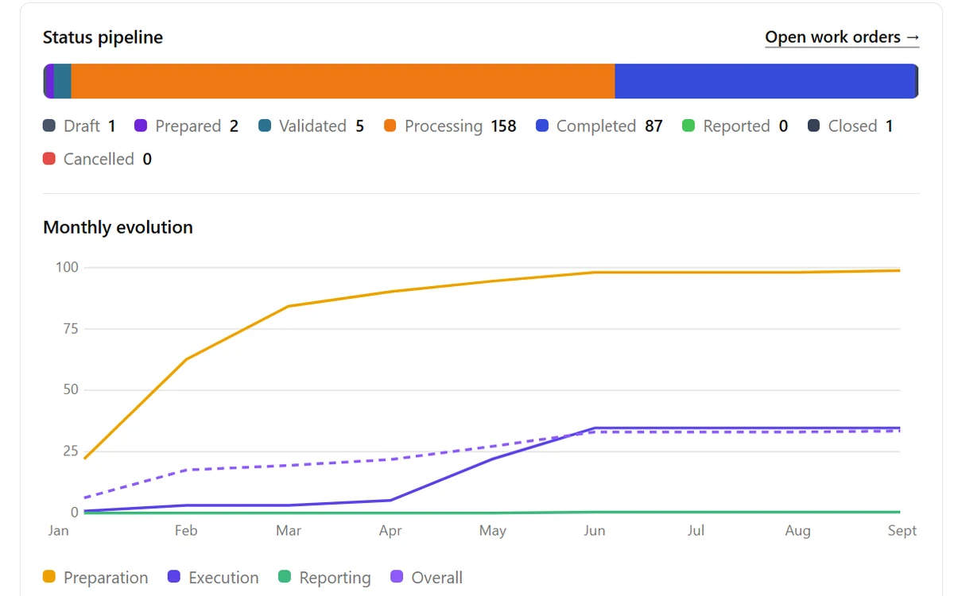Click the Feb label on x-axis
The height and width of the screenshot is (596, 954).
[186, 530]
